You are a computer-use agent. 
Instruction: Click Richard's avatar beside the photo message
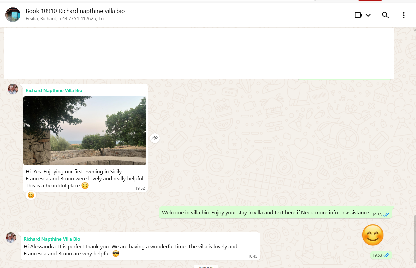(13, 89)
